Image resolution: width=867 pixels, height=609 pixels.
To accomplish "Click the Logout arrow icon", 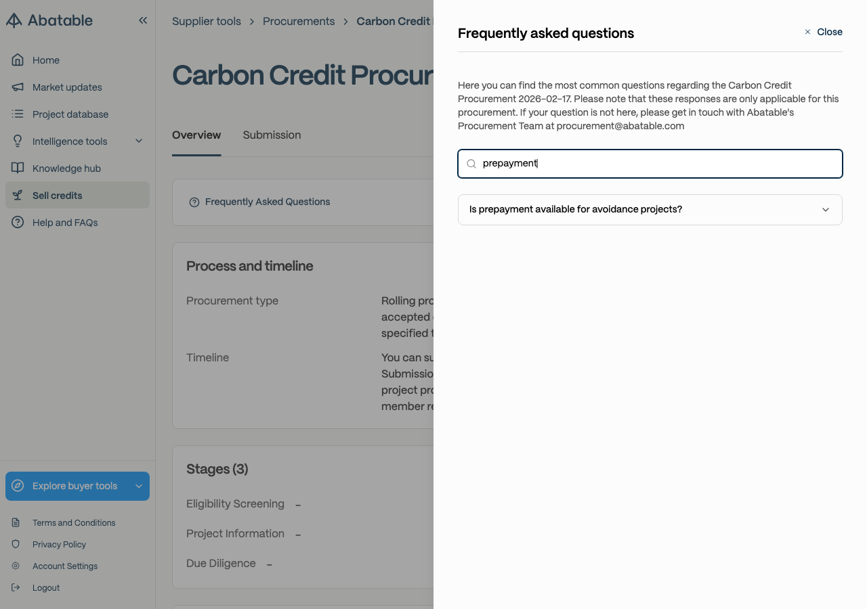I will click(16, 587).
